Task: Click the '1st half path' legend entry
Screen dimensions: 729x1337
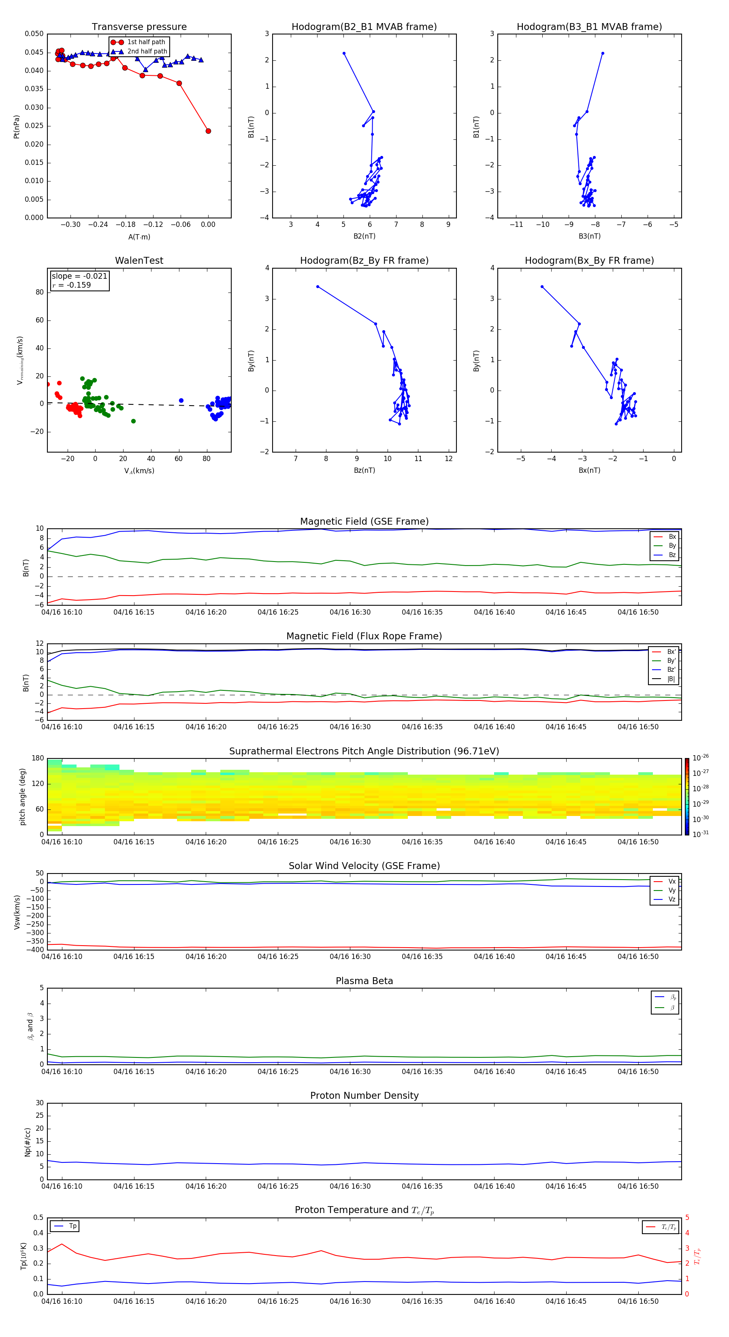Action: pos(138,42)
